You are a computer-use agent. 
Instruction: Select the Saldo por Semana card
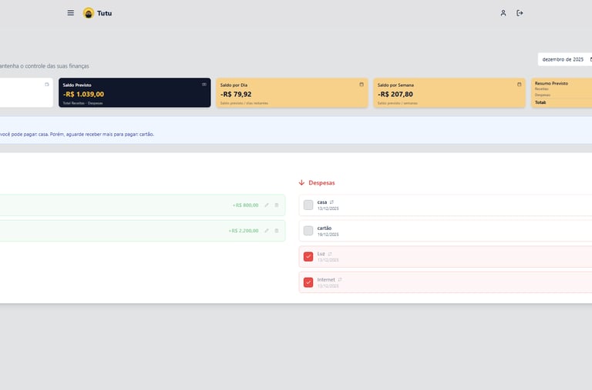click(x=449, y=93)
